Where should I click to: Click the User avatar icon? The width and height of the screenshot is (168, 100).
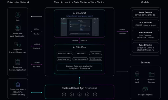tap(18, 15)
